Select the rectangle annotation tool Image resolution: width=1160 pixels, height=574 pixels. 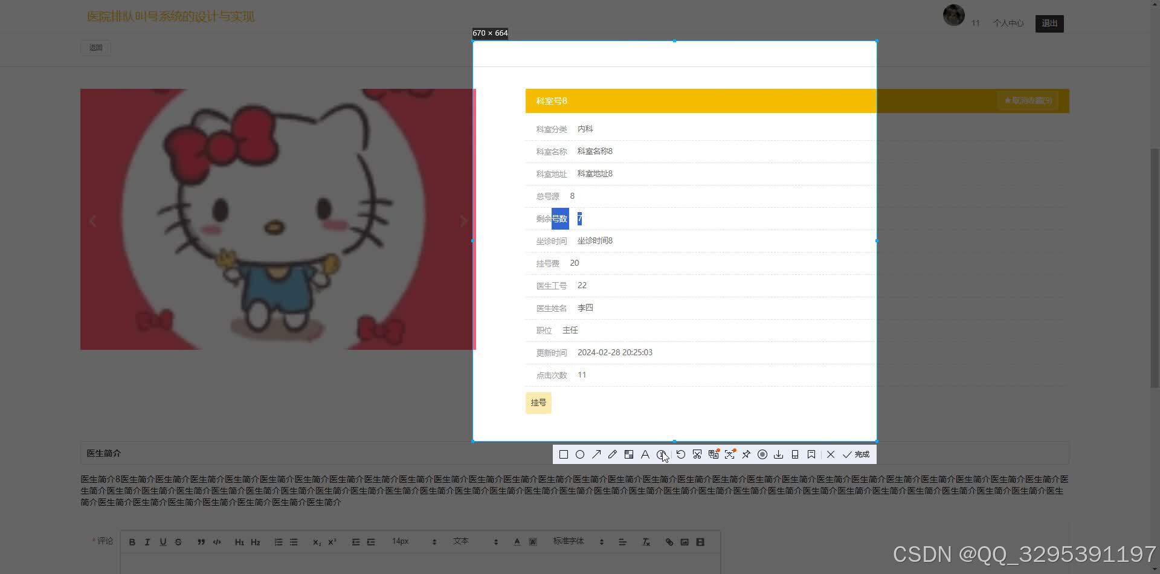pyautogui.click(x=564, y=454)
